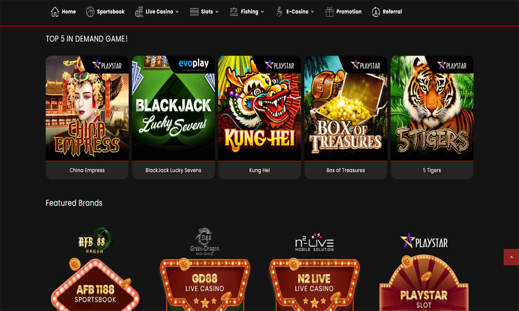Click the Sportsbook basketball icon

point(90,12)
